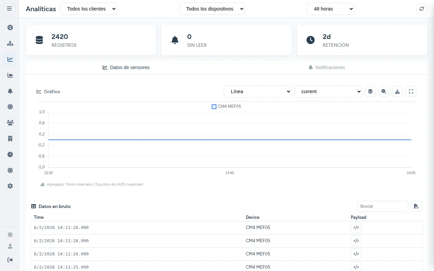The width and height of the screenshot is (434, 271).
Task: Open settings via the gear icon
Action: (x=10, y=186)
